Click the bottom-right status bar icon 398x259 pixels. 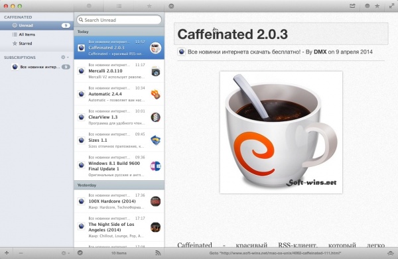tap(391, 253)
